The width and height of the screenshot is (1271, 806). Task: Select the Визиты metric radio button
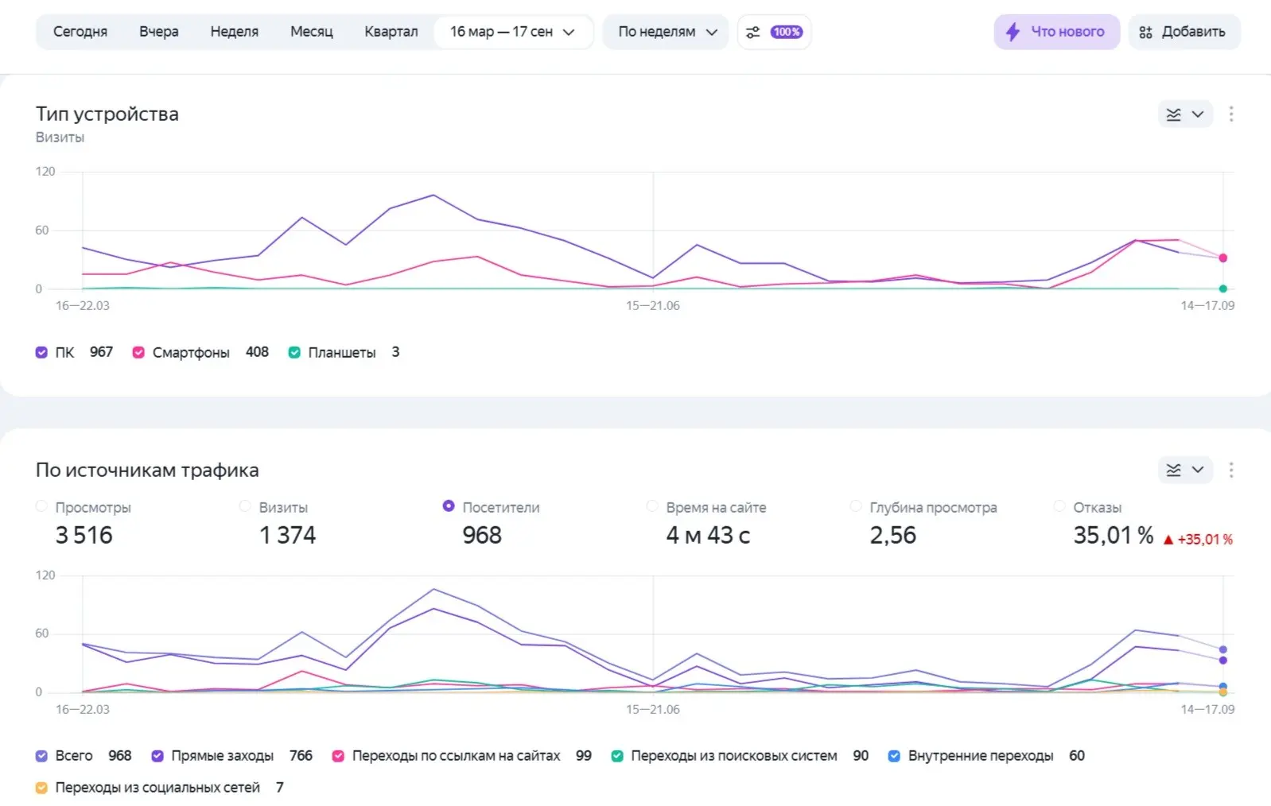click(245, 506)
